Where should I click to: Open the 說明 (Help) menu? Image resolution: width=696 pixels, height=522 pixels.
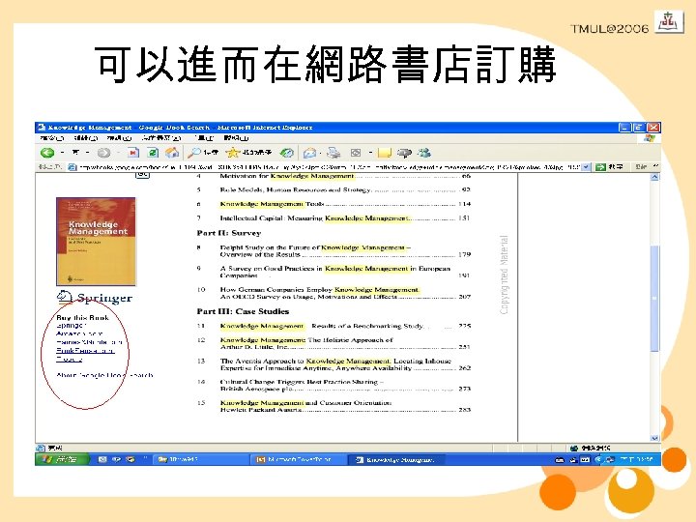(236, 138)
